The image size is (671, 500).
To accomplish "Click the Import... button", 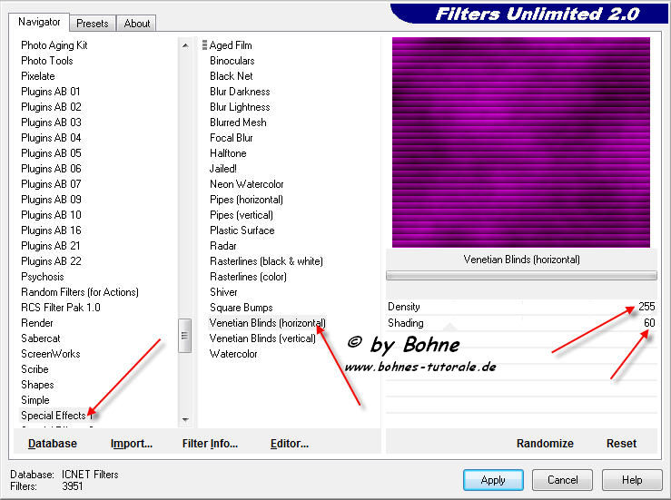I will [x=132, y=444].
